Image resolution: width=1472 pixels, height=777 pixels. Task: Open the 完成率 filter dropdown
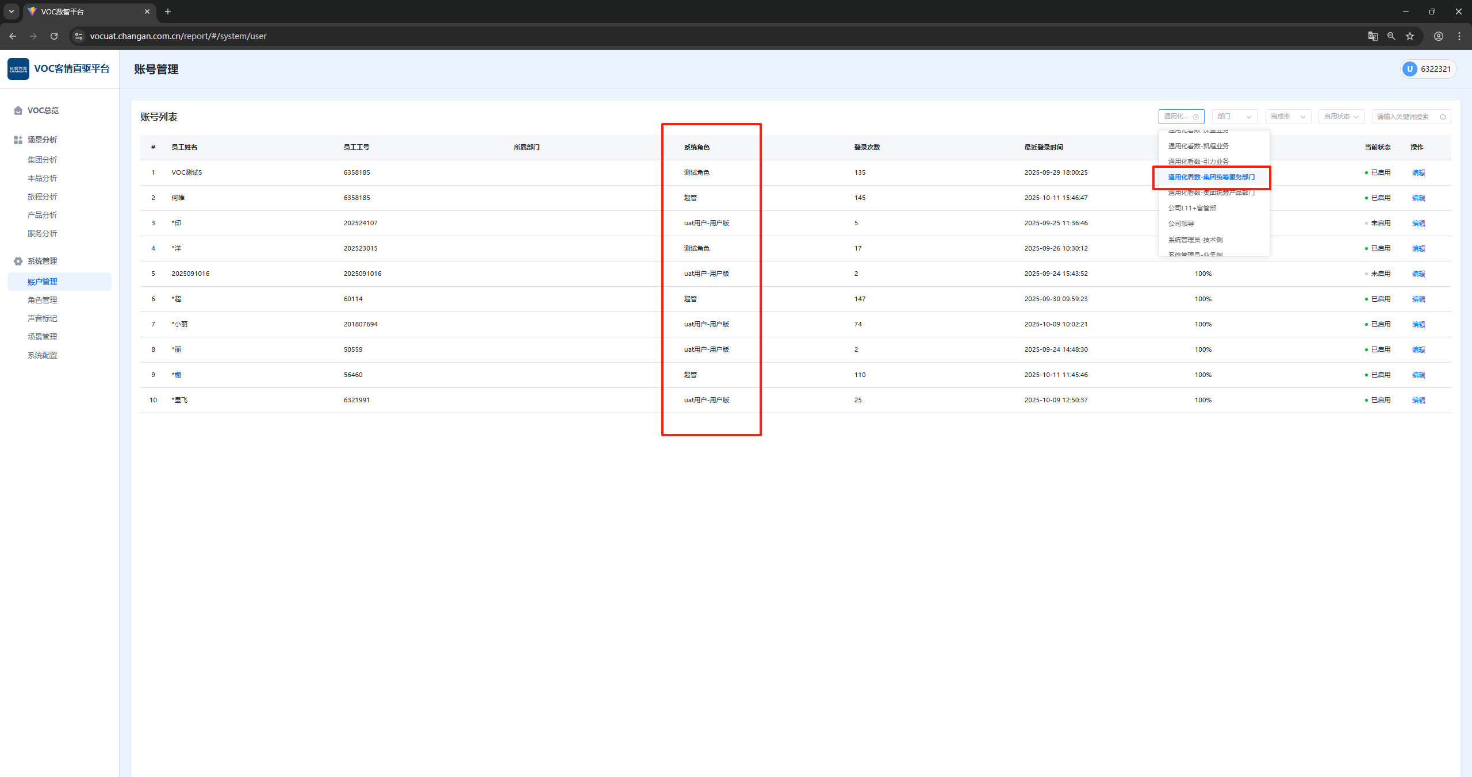(1287, 117)
